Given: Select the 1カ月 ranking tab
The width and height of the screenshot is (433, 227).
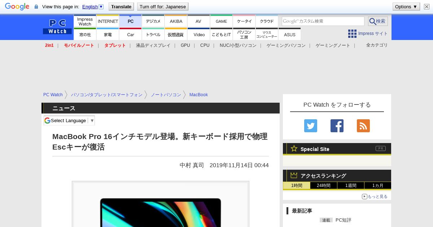Looking at the screenshot, I should [378, 186].
